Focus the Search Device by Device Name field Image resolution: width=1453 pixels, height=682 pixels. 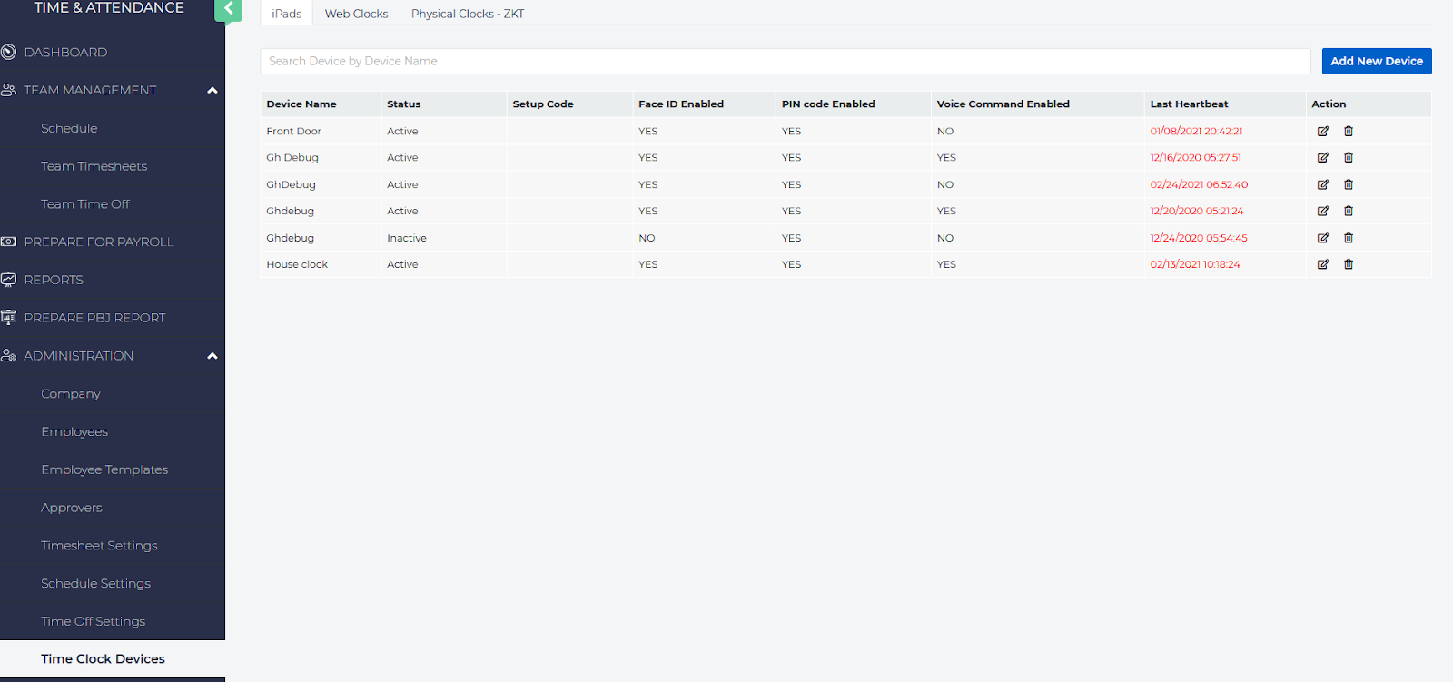pos(785,61)
